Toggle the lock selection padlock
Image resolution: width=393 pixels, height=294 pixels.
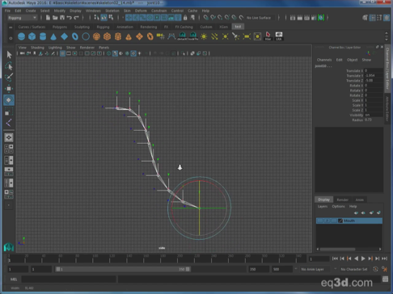(x=185, y=18)
